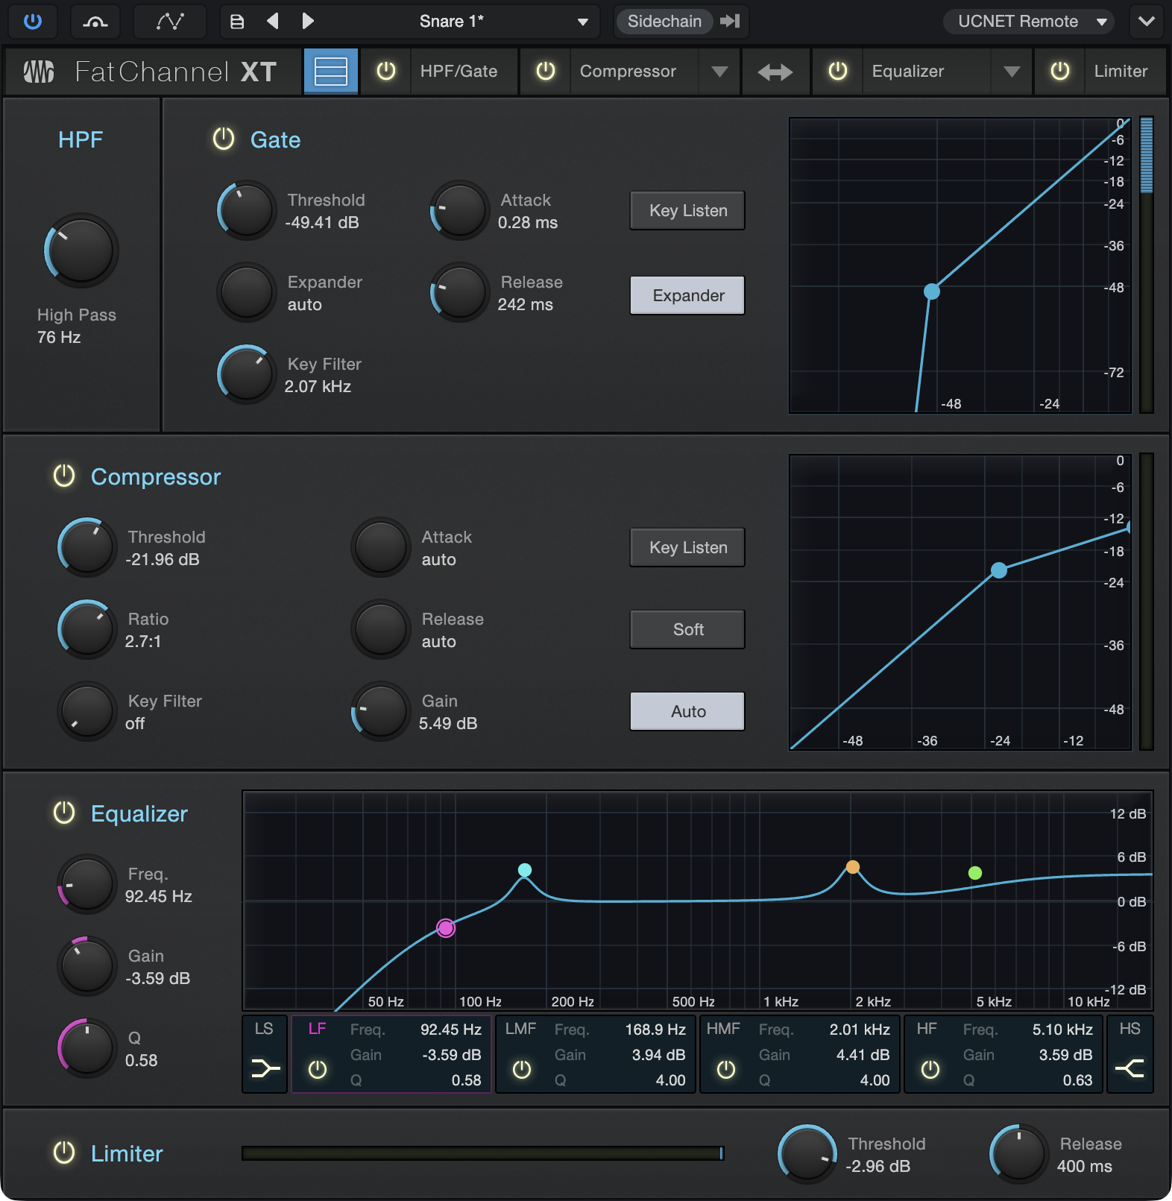The height and width of the screenshot is (1201, 1172).
Task: Select the channel strip view icon
Action: (331, 72)
